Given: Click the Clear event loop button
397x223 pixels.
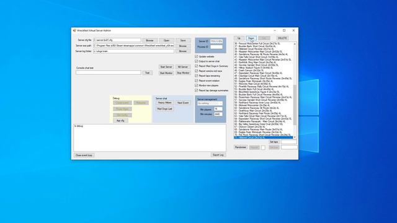Looking at the screenshot, I should click(x=84, y=155).
